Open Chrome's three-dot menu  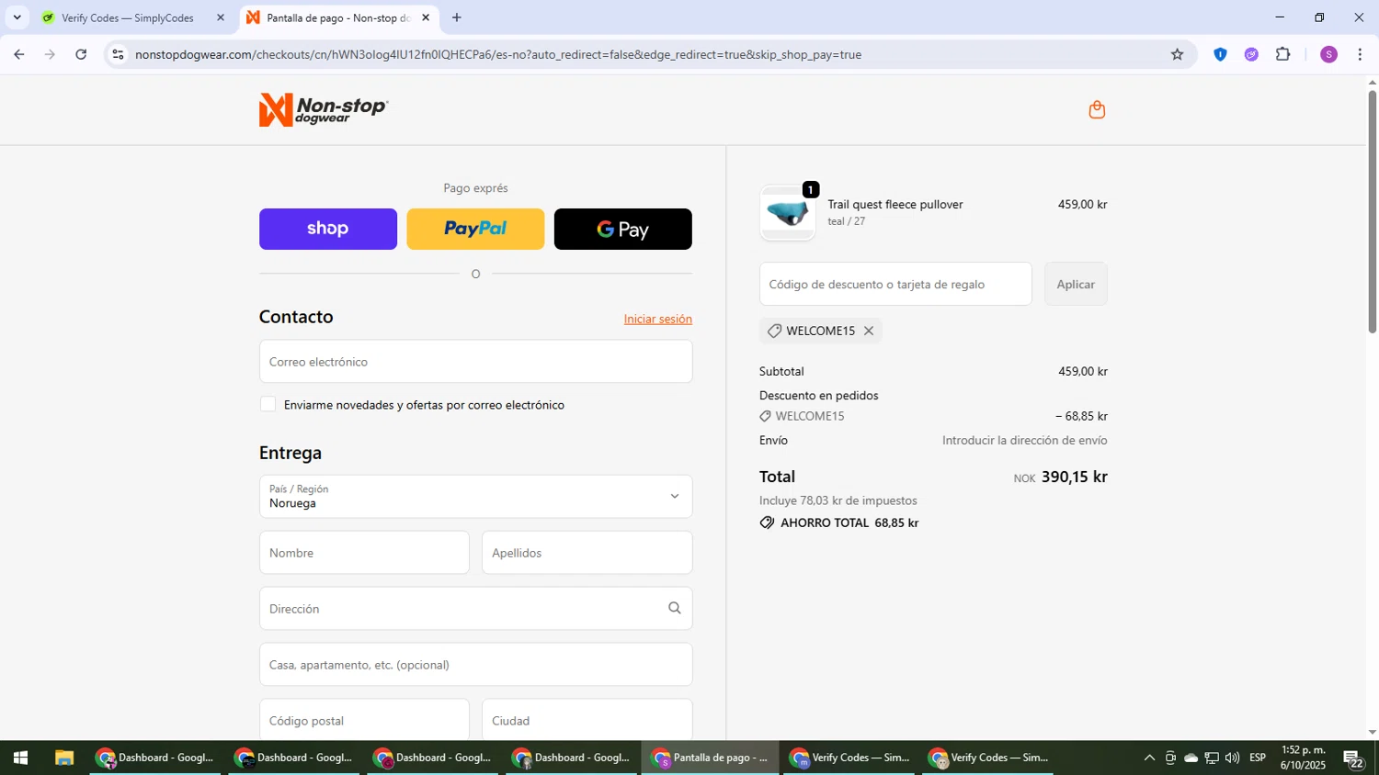tap(1360, 54)
